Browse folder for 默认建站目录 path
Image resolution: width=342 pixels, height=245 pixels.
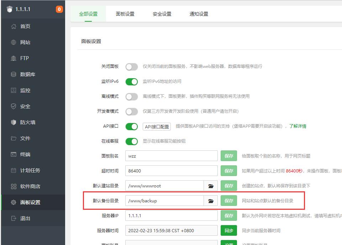pyautogui.click(x=211, y=186)
